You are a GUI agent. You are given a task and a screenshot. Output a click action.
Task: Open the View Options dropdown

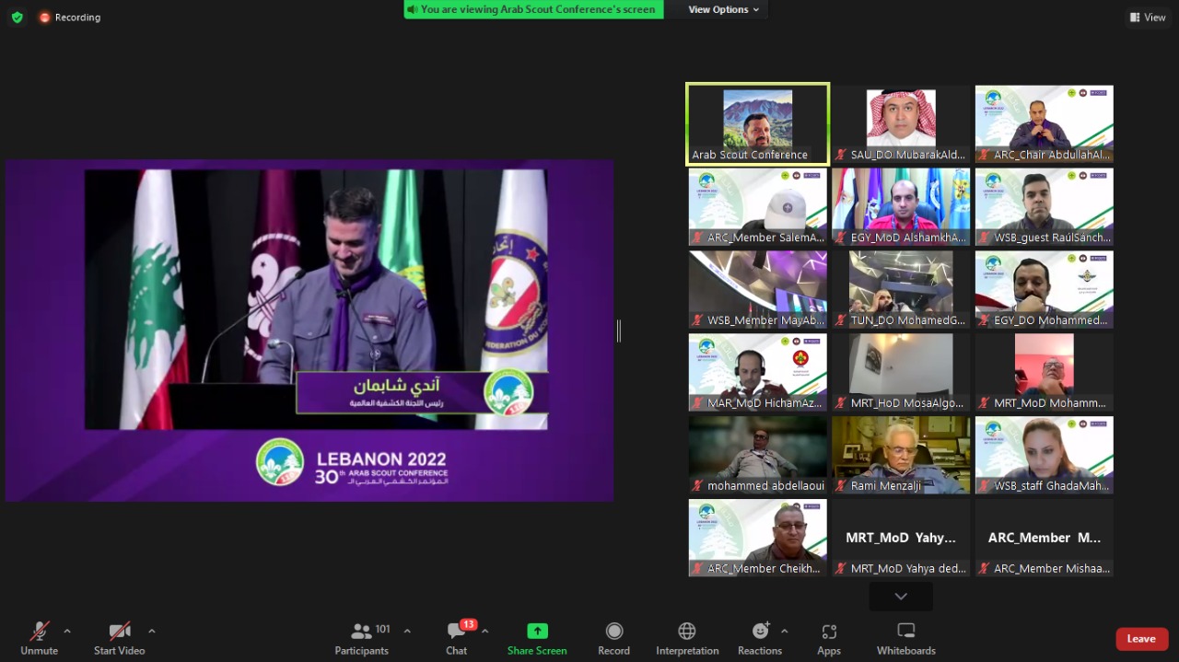(724, 9)
